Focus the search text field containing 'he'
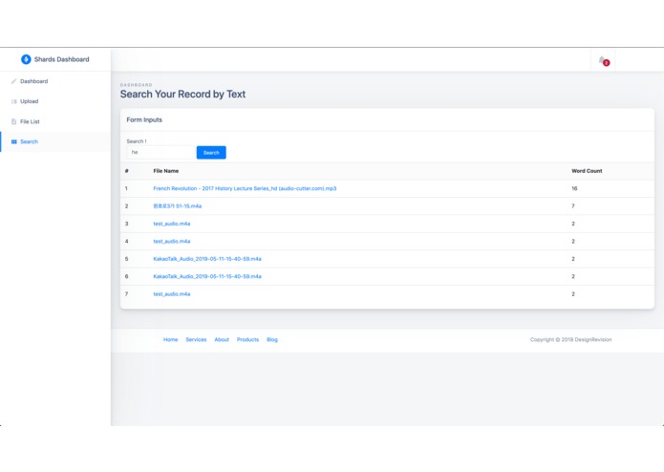Viewport: 664px width, 472px height. [x=161, y=152]
